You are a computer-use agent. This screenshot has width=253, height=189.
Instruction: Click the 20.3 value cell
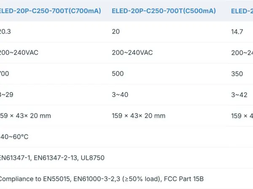coord(5,31)
